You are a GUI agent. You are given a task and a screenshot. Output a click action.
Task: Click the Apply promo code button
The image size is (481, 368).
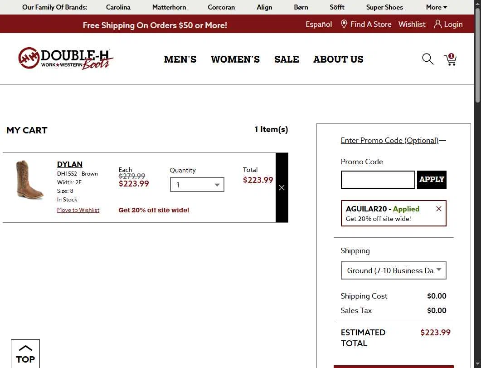432,180
